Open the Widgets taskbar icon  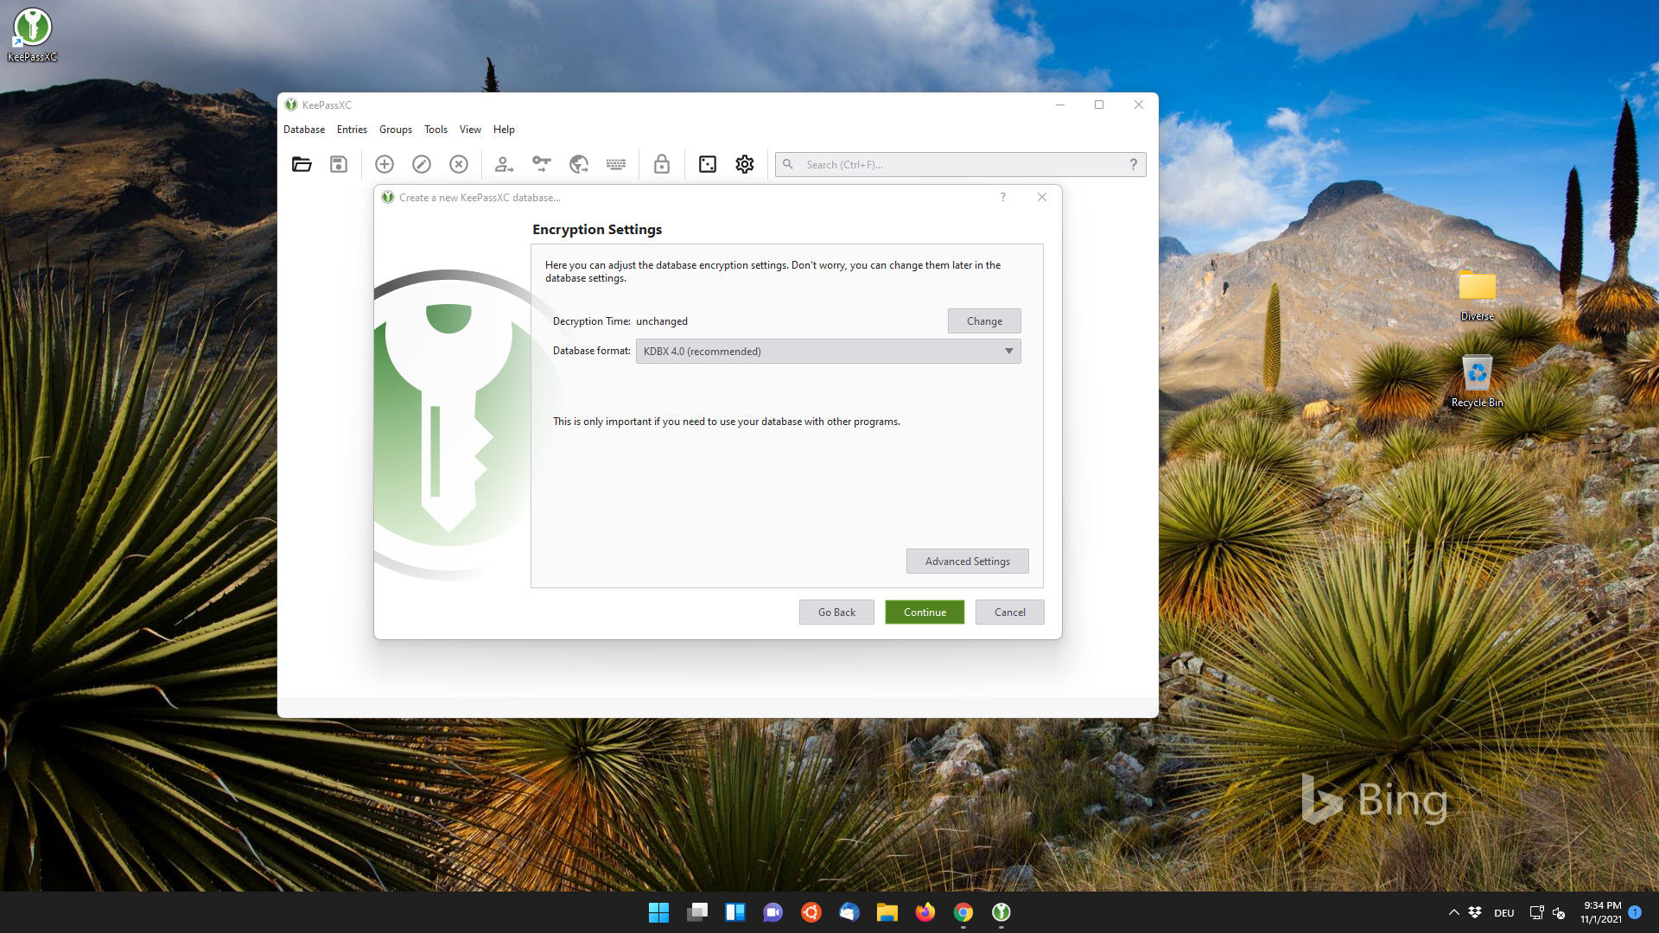click(735, 912)
